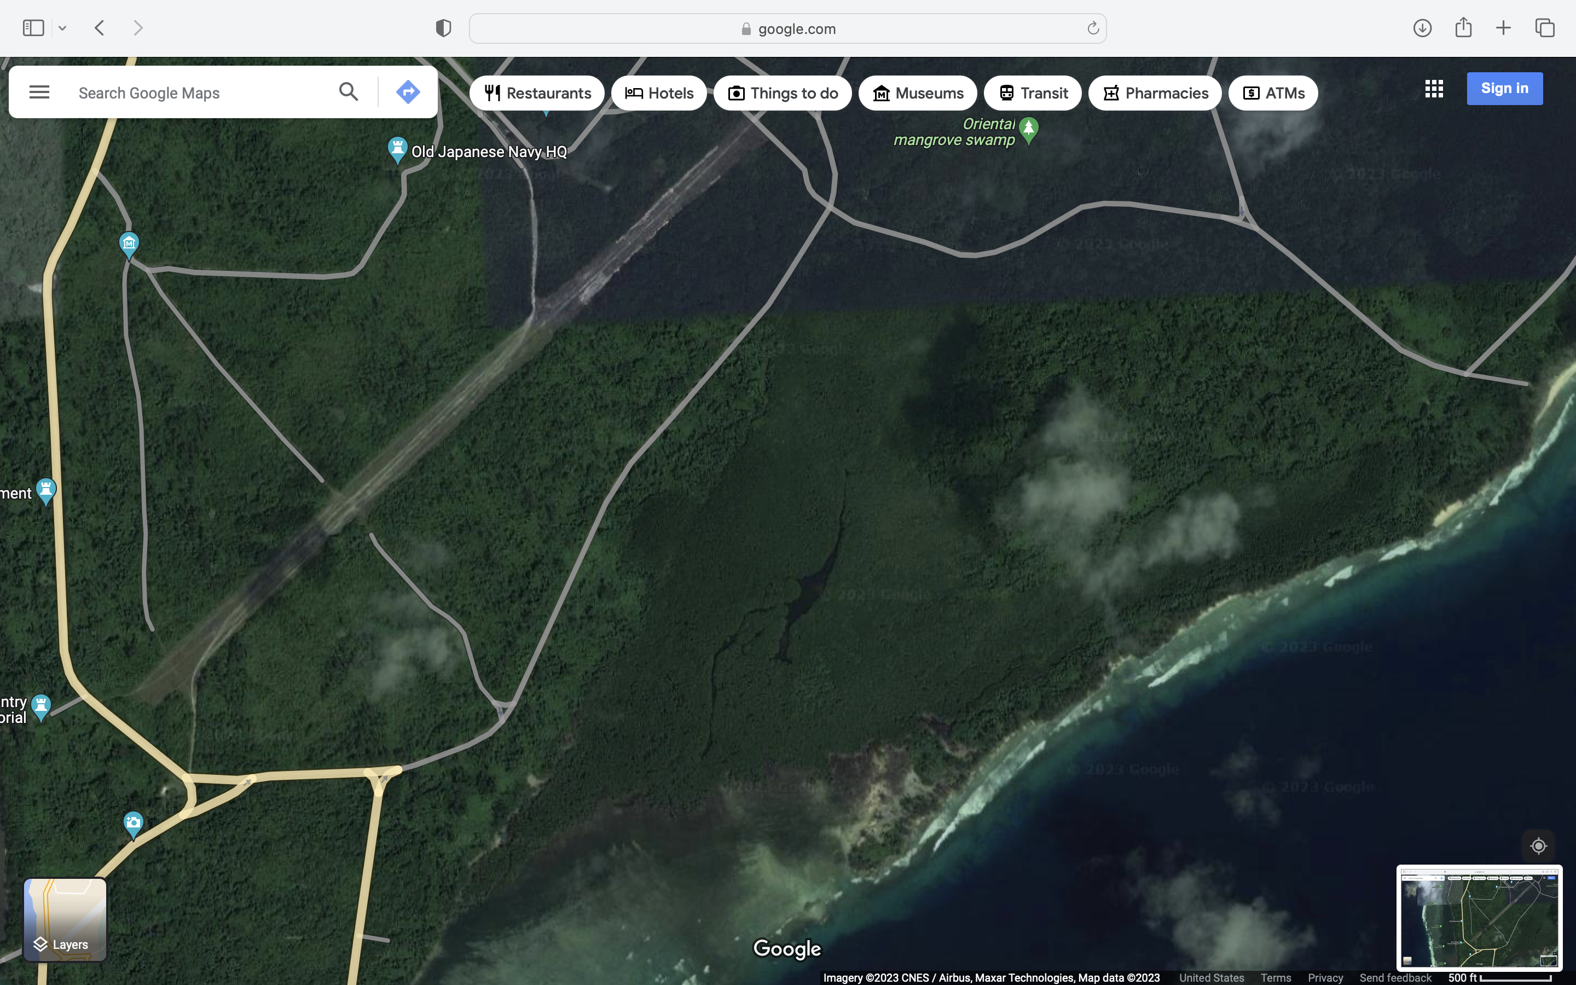
Task: Show Safari downloads
Action: point(1422,28)
